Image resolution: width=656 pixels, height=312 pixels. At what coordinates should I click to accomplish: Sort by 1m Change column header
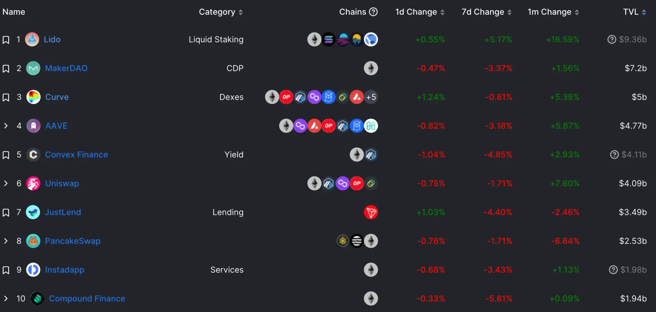553,12
